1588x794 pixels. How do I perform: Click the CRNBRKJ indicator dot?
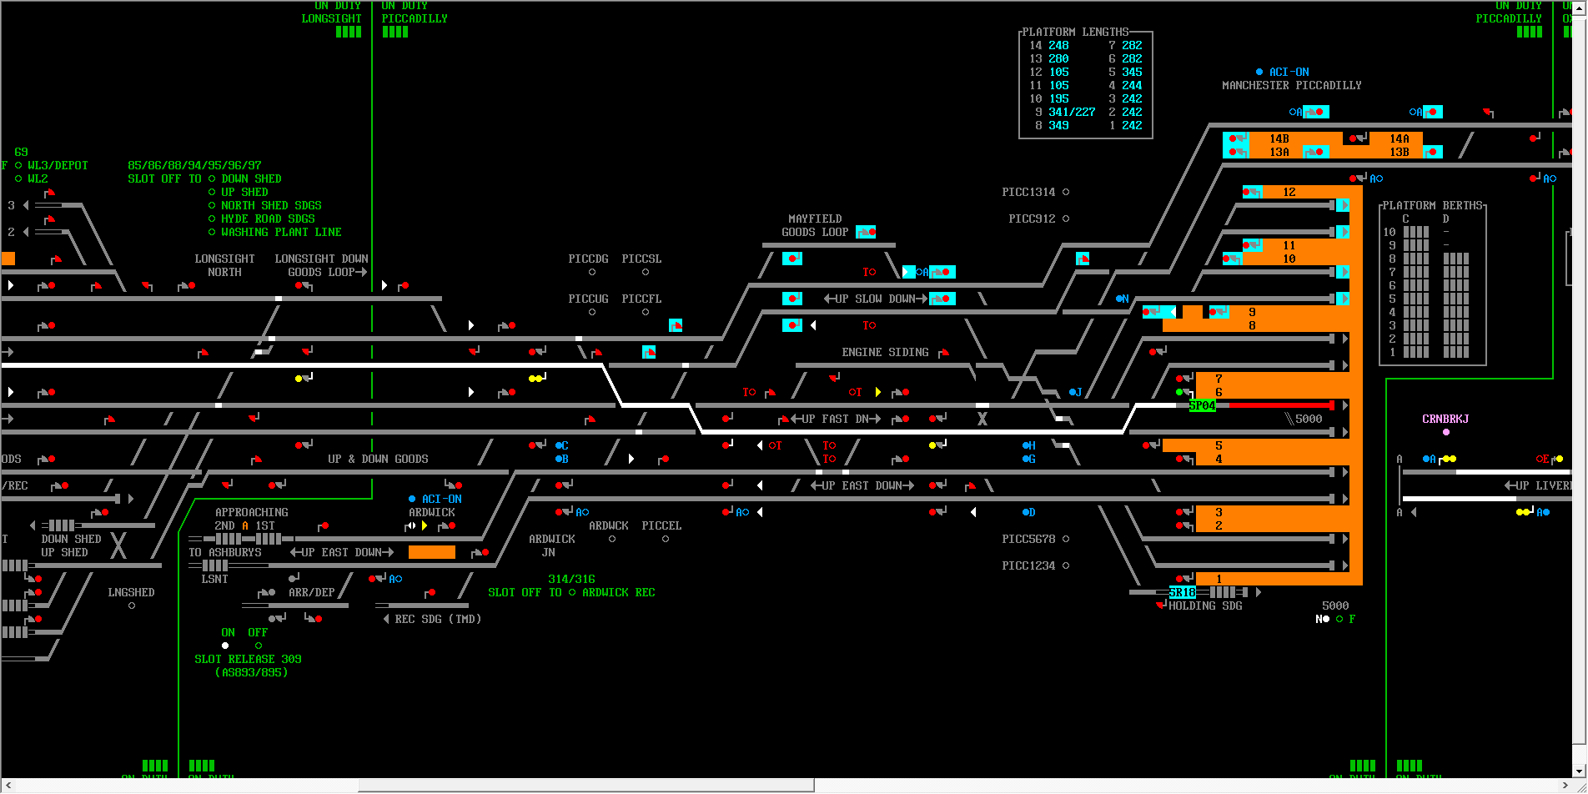pyautogui.click(x=1445, y=432)
